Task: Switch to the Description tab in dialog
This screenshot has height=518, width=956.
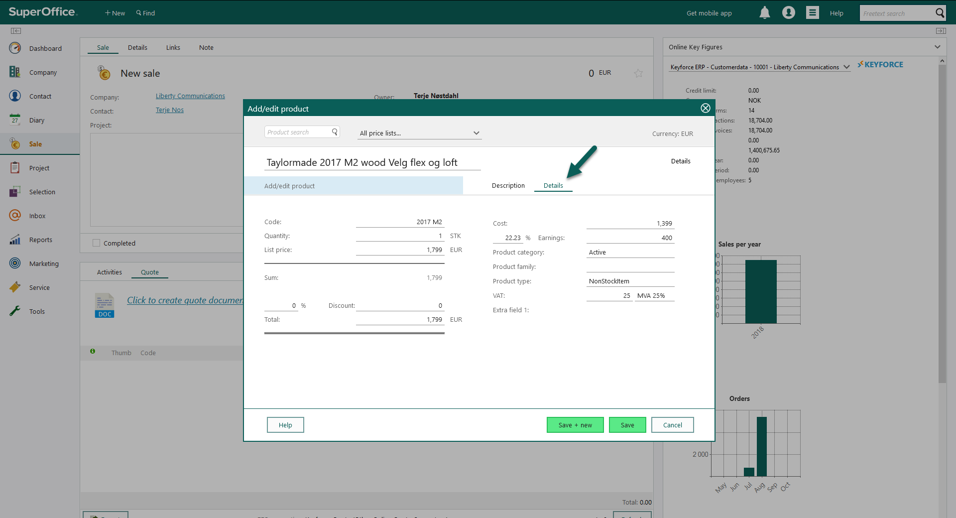Action: point(508,185)
